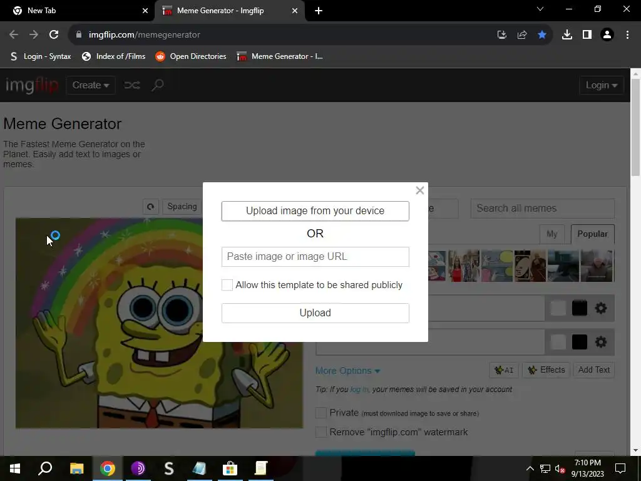The height and width of the screenshot is (481, 641).
Task: Open Microsoft Store from the taskbar
Action: 230,468
